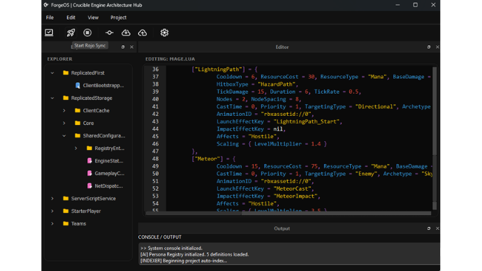Click the Teams folder icon
Screen dimensions: 482x271
click(66, 224)
